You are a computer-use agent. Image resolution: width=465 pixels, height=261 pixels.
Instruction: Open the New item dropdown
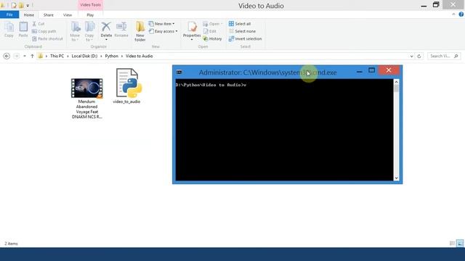(x=161, y=24)
